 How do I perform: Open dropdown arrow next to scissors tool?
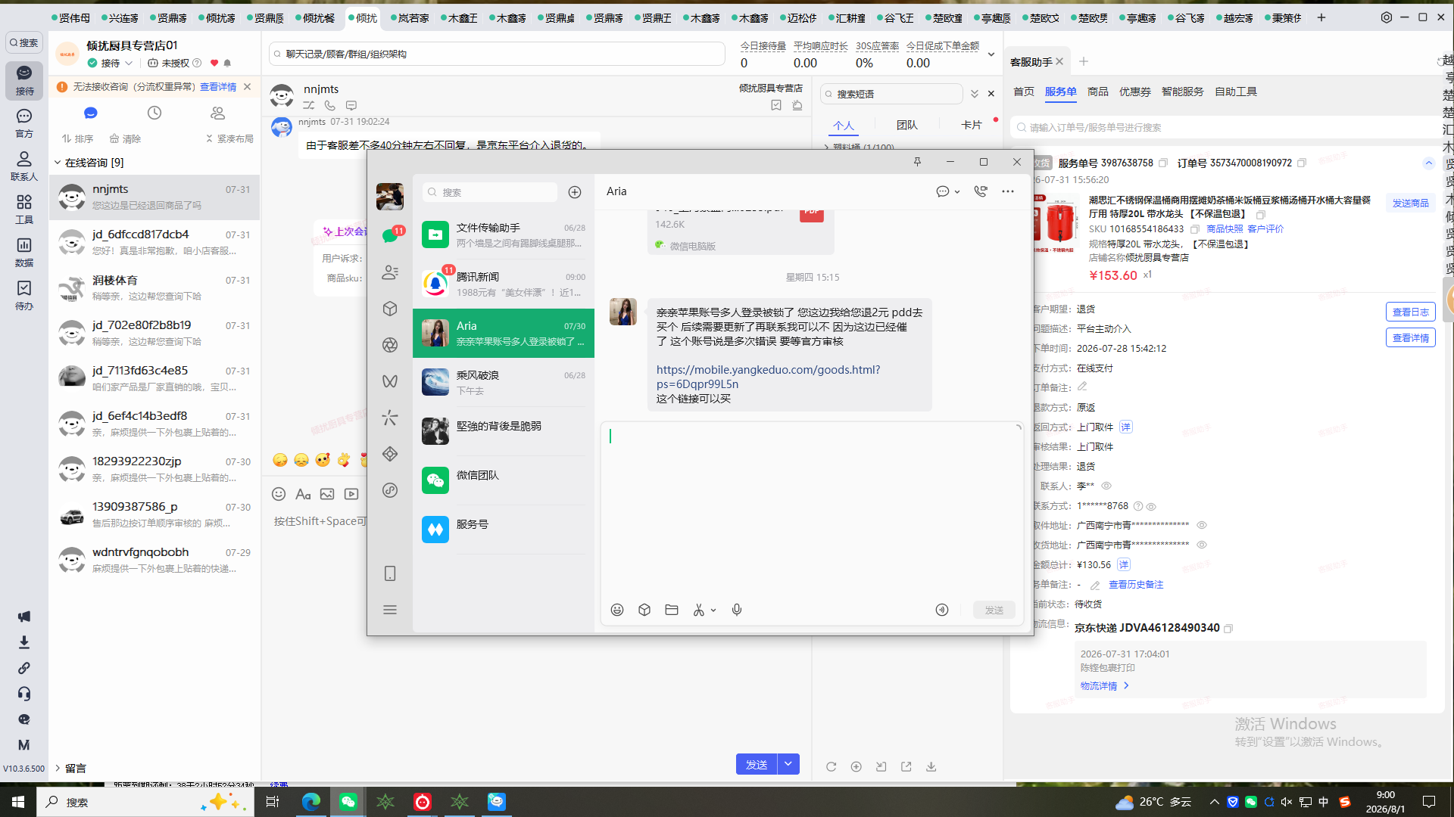(713, 610)
